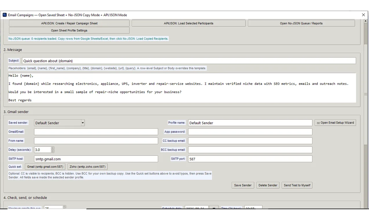
Task: Click the 'Quick set:' label
Action: (15, 167)
